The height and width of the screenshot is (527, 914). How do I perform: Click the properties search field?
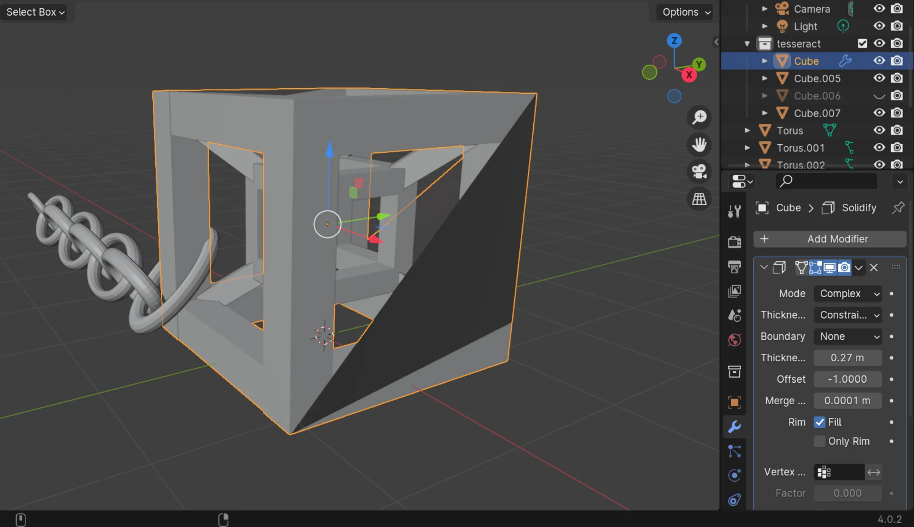point(828,181)
